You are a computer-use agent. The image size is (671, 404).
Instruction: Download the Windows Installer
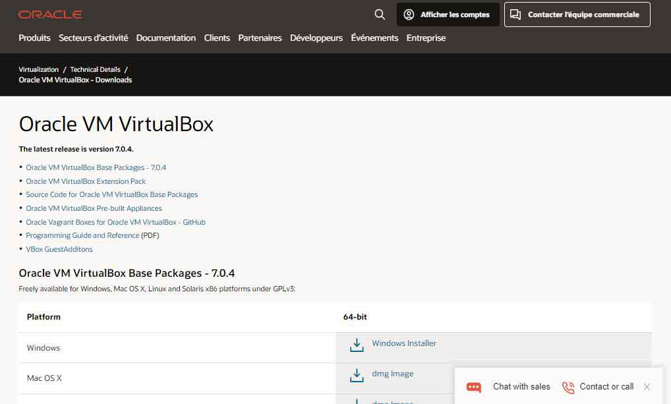(403, 343)
